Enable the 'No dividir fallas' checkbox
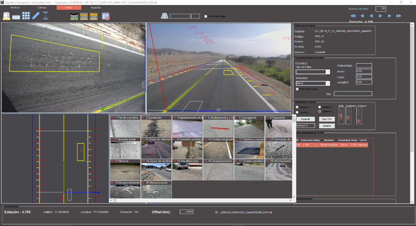Image resolution: width=416 pixels, height=226 pixels. pyautogui.click(x=206, y=16)
